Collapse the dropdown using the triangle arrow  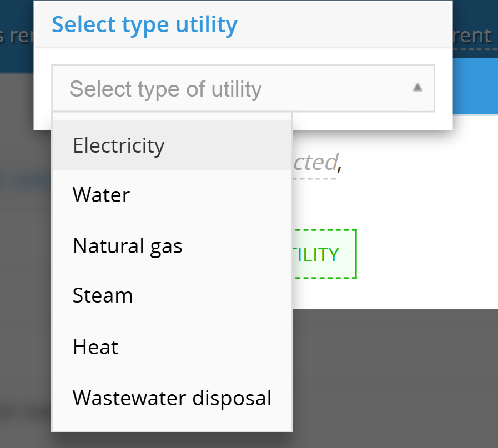tap(417, 88)
